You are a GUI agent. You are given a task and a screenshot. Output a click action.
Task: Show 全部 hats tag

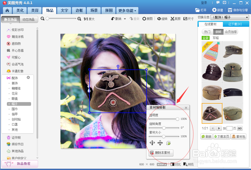pos(206,38)
